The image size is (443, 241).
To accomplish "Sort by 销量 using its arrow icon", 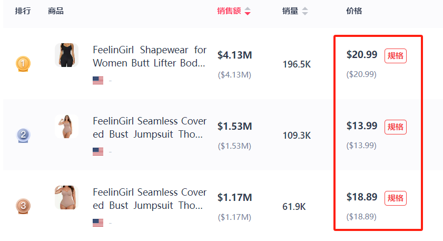I will click(x=305, y=11).
